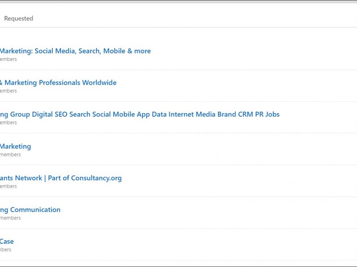
Task: Click member count under the 'Communication' group
Action: click(x=10, y=218)
